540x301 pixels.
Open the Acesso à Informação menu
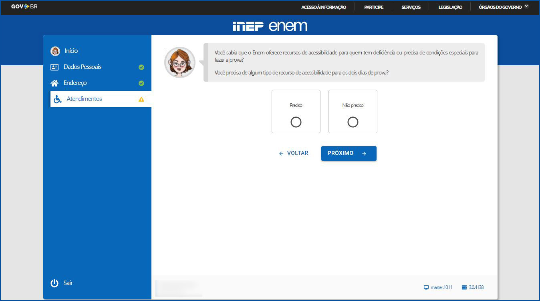click(324, 7)
